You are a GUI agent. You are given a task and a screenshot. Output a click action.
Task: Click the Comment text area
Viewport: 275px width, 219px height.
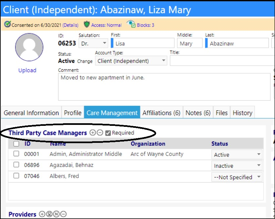click(164, 87)
